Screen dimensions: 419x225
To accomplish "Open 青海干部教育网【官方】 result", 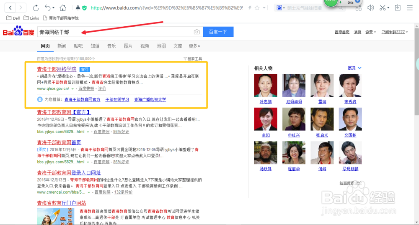I will [x=64, y=112].
